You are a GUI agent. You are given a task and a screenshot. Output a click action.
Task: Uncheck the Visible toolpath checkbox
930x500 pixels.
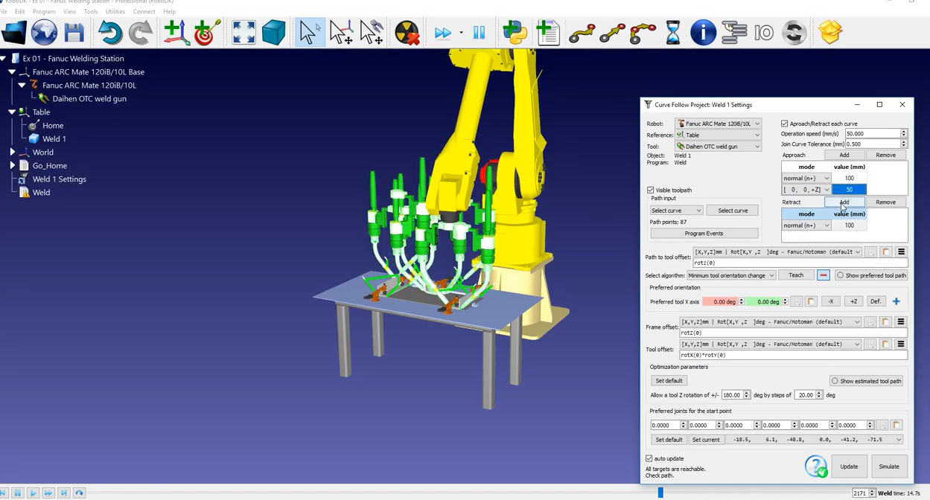click(650, 190)
